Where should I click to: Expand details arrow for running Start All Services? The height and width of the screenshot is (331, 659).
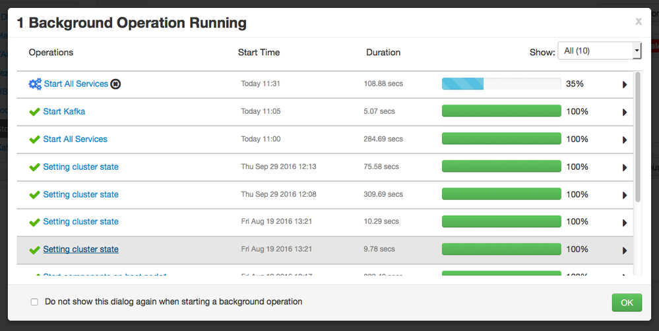[625, 85]
